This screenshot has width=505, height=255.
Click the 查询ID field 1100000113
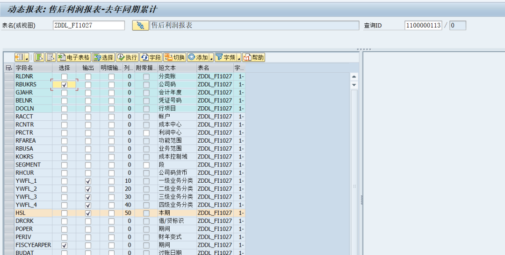(x=423, y=25)
